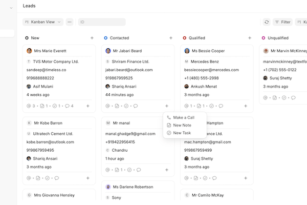The height and width of the screenshot is (205, 307).
Task: Click the Leads page title
Action: [x=29, y=6]
